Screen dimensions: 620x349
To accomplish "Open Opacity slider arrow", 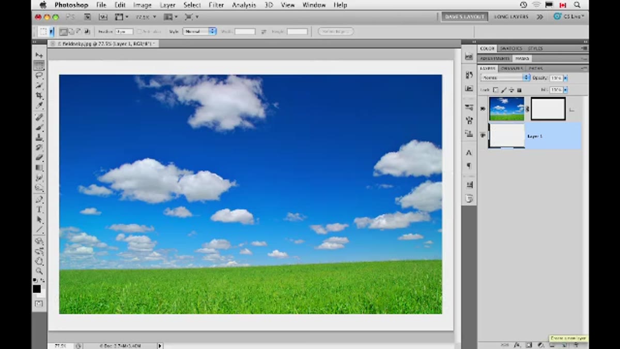I will 565,78.
